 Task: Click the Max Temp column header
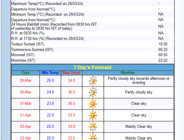71,72
